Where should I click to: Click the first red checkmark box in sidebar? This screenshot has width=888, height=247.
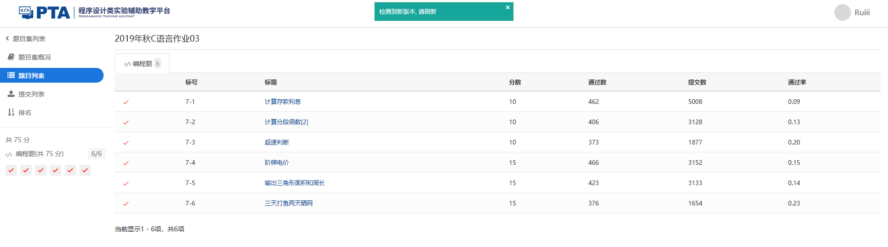[11, 170]
